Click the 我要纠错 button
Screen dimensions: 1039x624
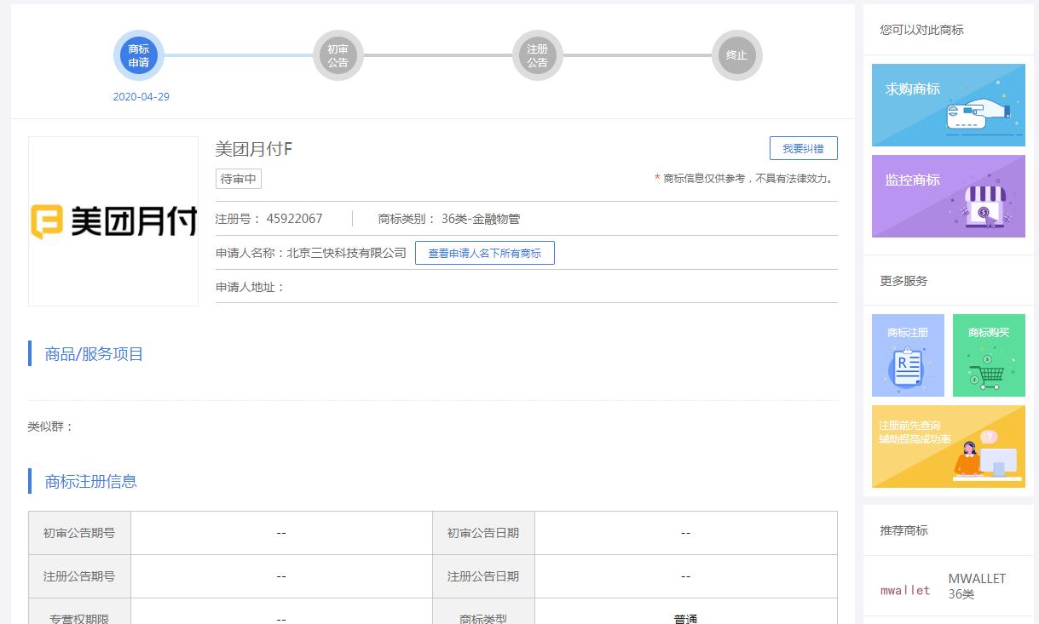coord(803,148)
